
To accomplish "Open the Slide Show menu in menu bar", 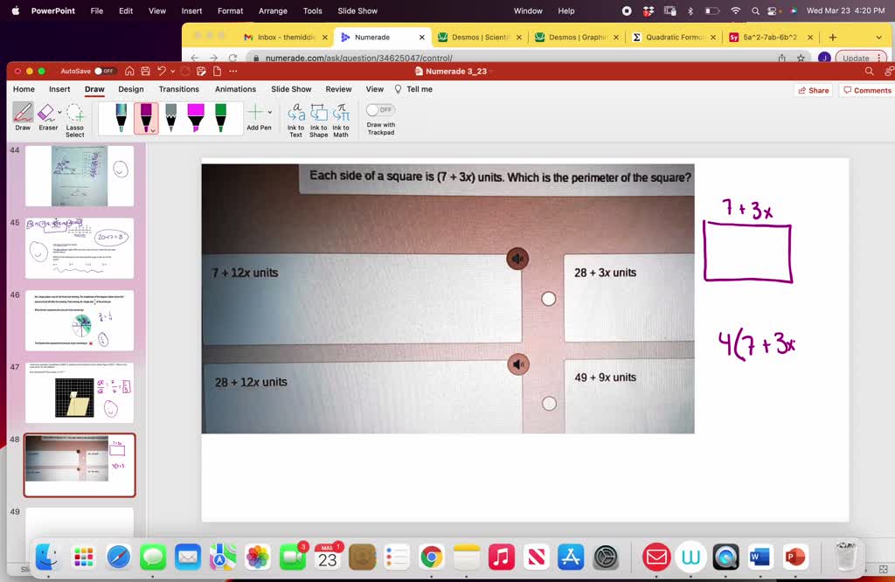I will tap(357, 10).
